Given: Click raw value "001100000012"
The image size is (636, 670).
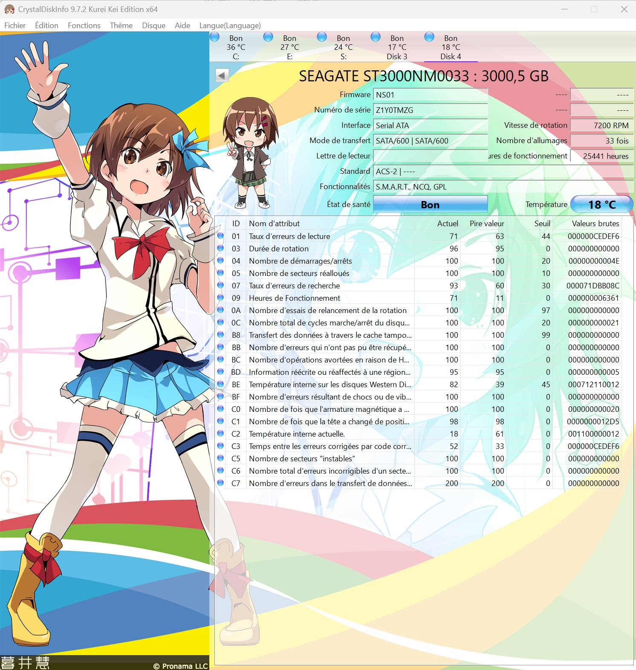Looking at the screenshot, I should click(593, 434).
